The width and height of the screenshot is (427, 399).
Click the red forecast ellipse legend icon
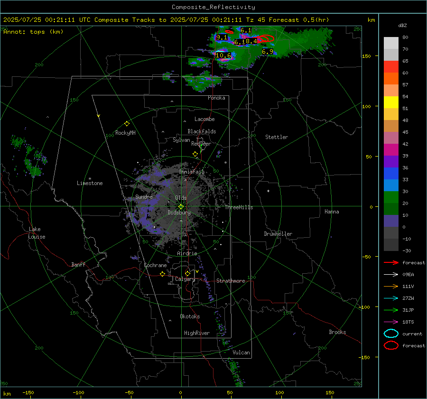pyautogui.click(x=391, y=345)
